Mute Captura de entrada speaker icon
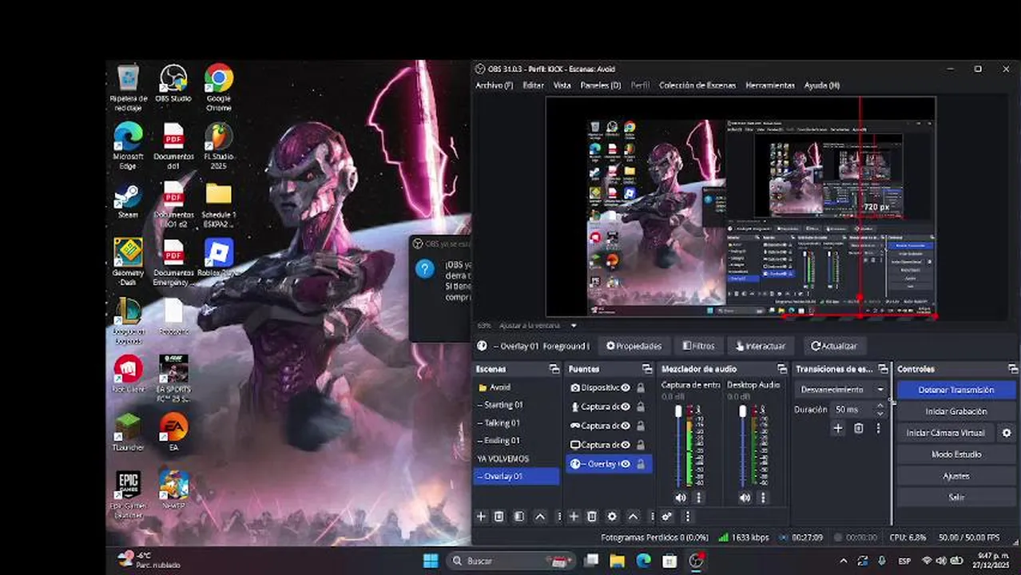This screenshot has height=575, width=1021. tap(680, 498)
